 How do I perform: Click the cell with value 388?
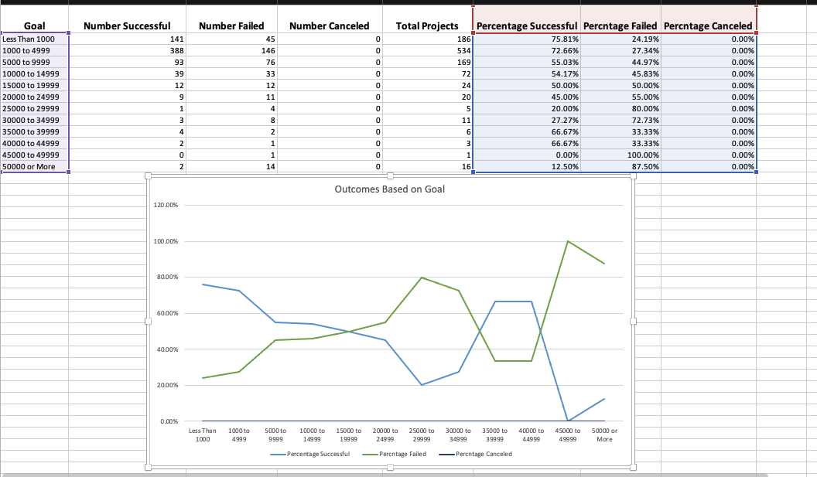tap(127, 50)
